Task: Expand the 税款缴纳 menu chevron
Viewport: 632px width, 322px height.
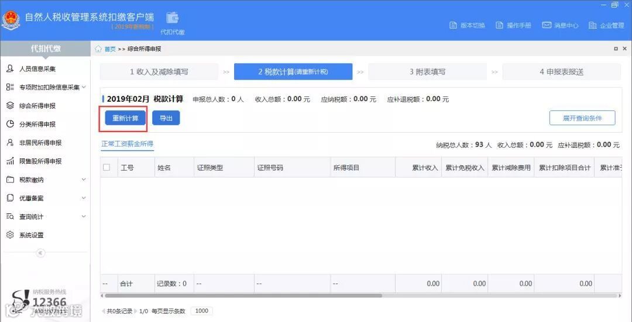Action: tap(84, 179)
